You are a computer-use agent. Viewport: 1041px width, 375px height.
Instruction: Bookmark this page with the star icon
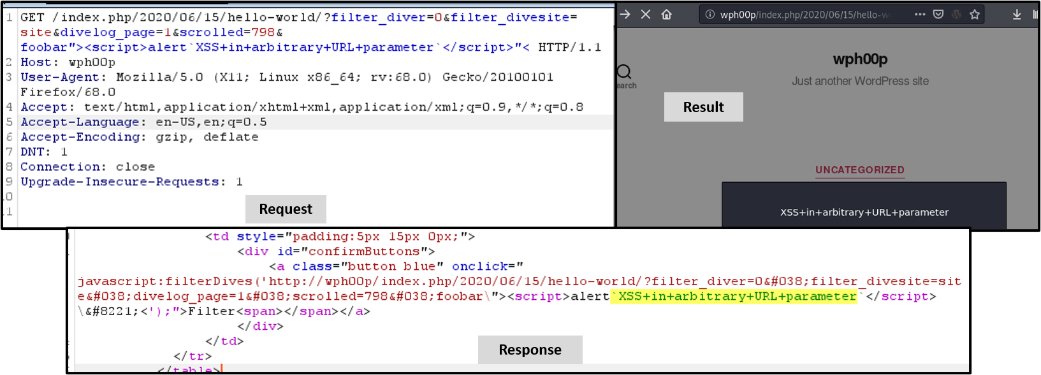[x=975, y=14]
